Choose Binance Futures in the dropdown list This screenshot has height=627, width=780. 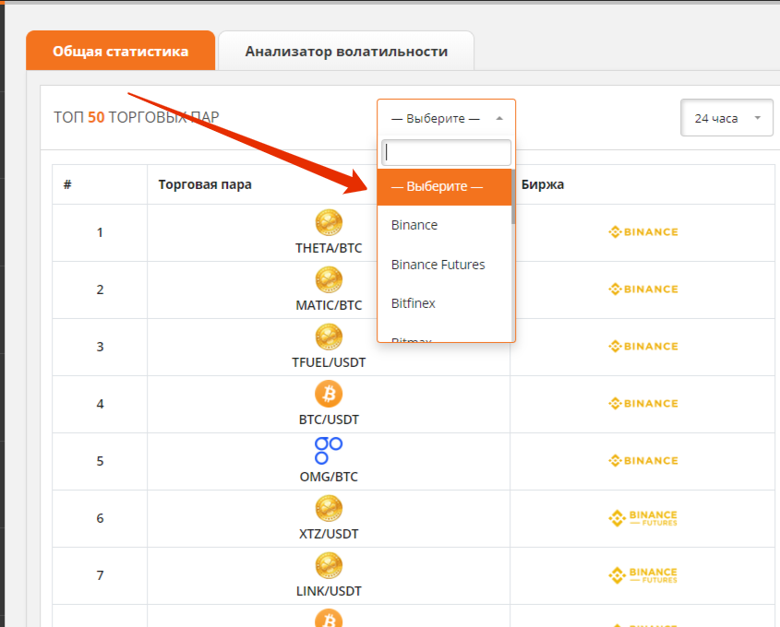tap(438, 265)
